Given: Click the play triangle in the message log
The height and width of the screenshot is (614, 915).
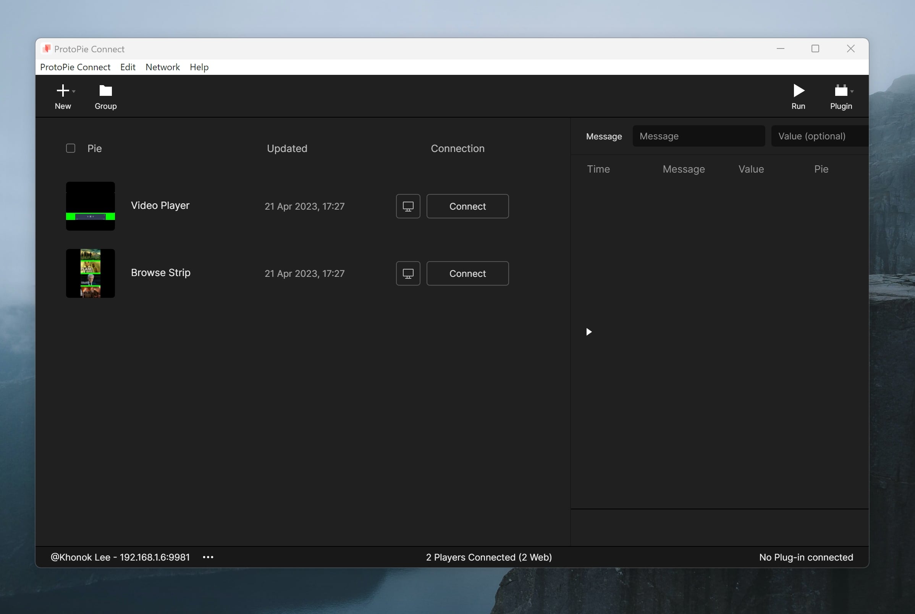Looking at the screenshot, I should tap(588, 331).
